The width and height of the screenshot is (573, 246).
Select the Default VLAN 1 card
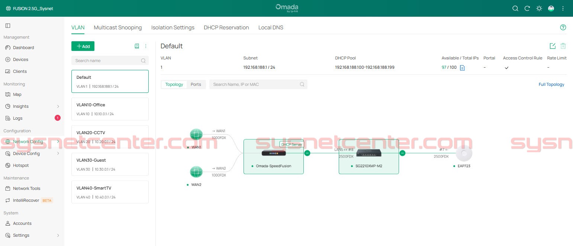[x=110, y=81]
